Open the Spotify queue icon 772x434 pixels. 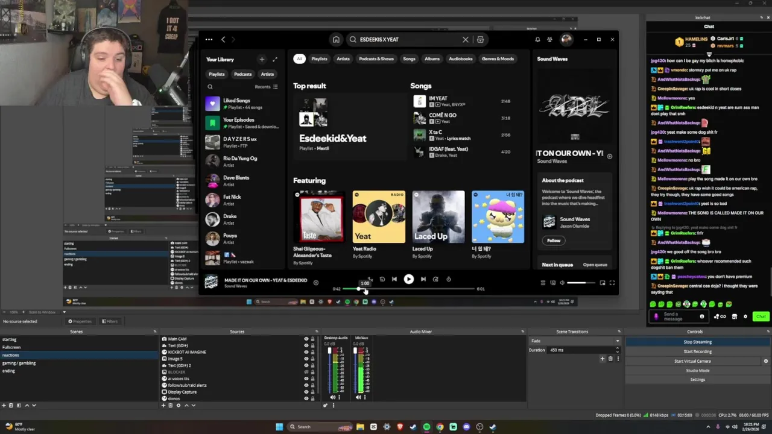pyautogui.click(x=543, y=283)
